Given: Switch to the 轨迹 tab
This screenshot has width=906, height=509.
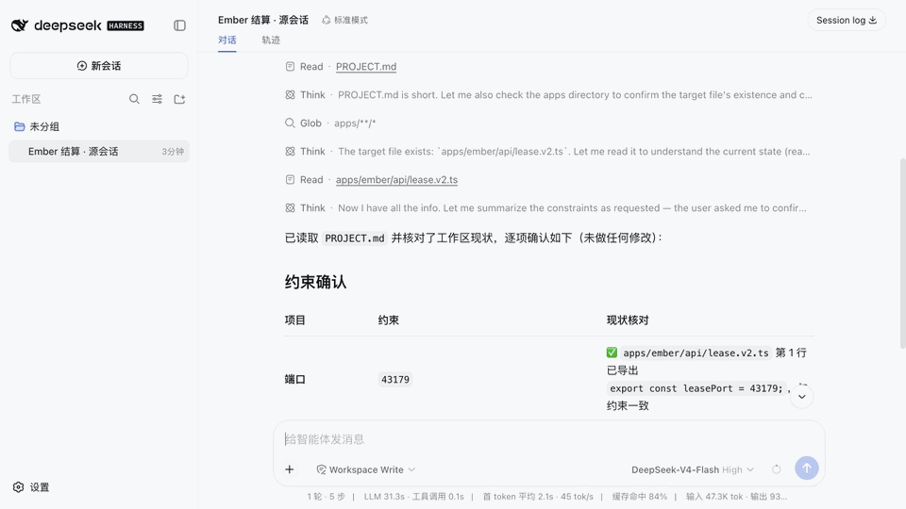Looking at the screenshot, I should tap(271, 40).
